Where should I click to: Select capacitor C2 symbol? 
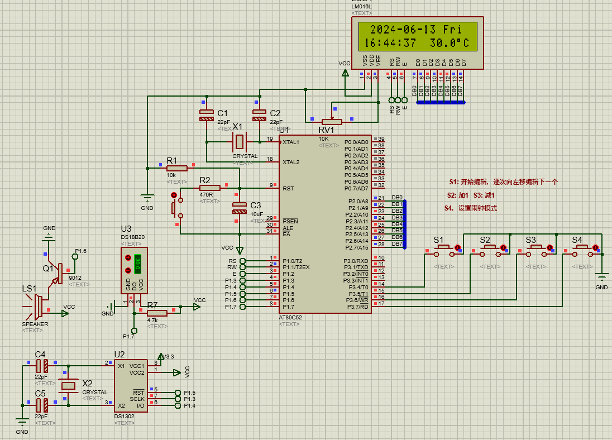point(259,115)
